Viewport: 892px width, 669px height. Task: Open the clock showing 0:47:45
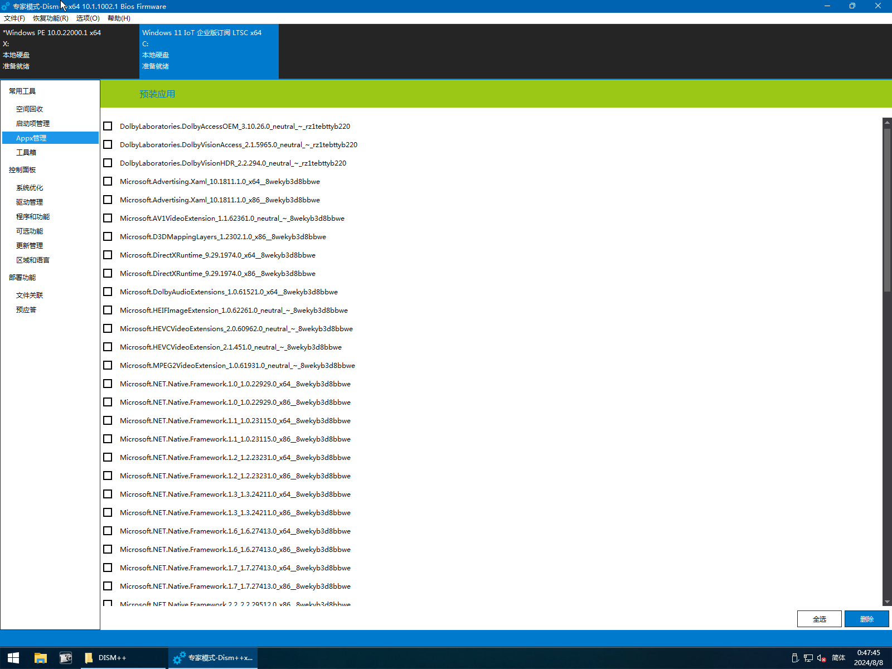[x=869, y=658]
